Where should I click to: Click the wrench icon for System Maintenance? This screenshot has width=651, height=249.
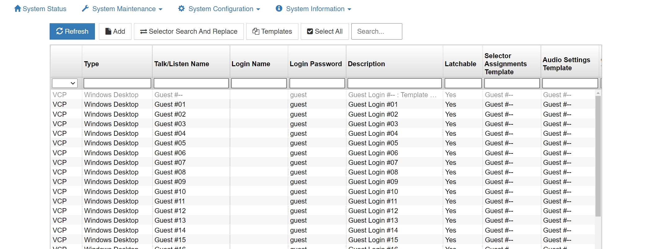pos(85,9)
